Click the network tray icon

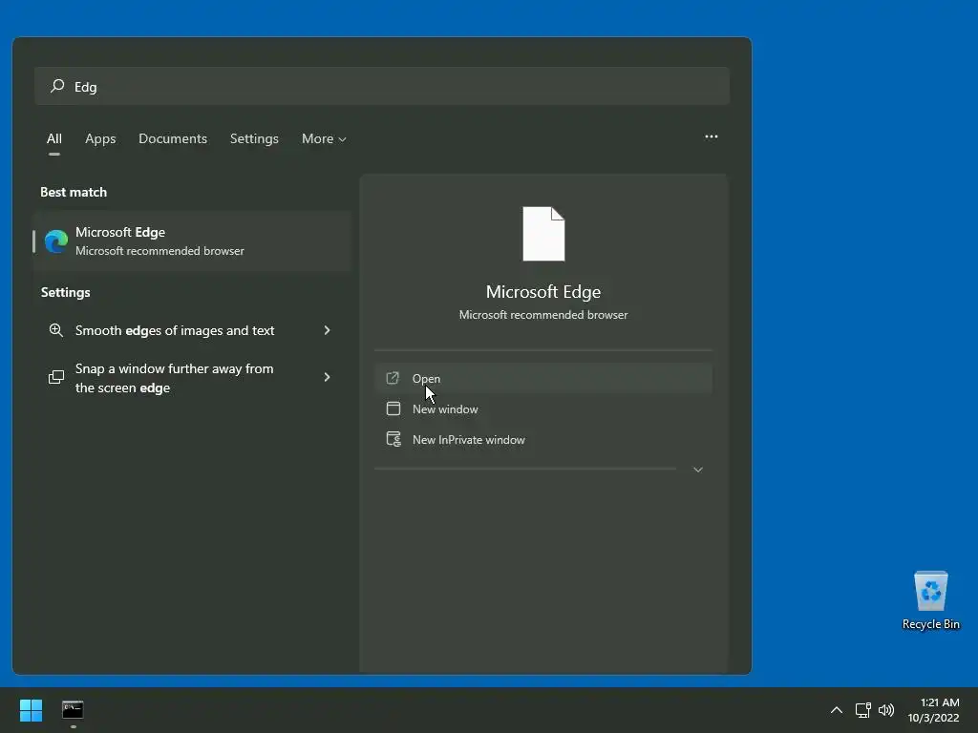click(x=862, y=710)
